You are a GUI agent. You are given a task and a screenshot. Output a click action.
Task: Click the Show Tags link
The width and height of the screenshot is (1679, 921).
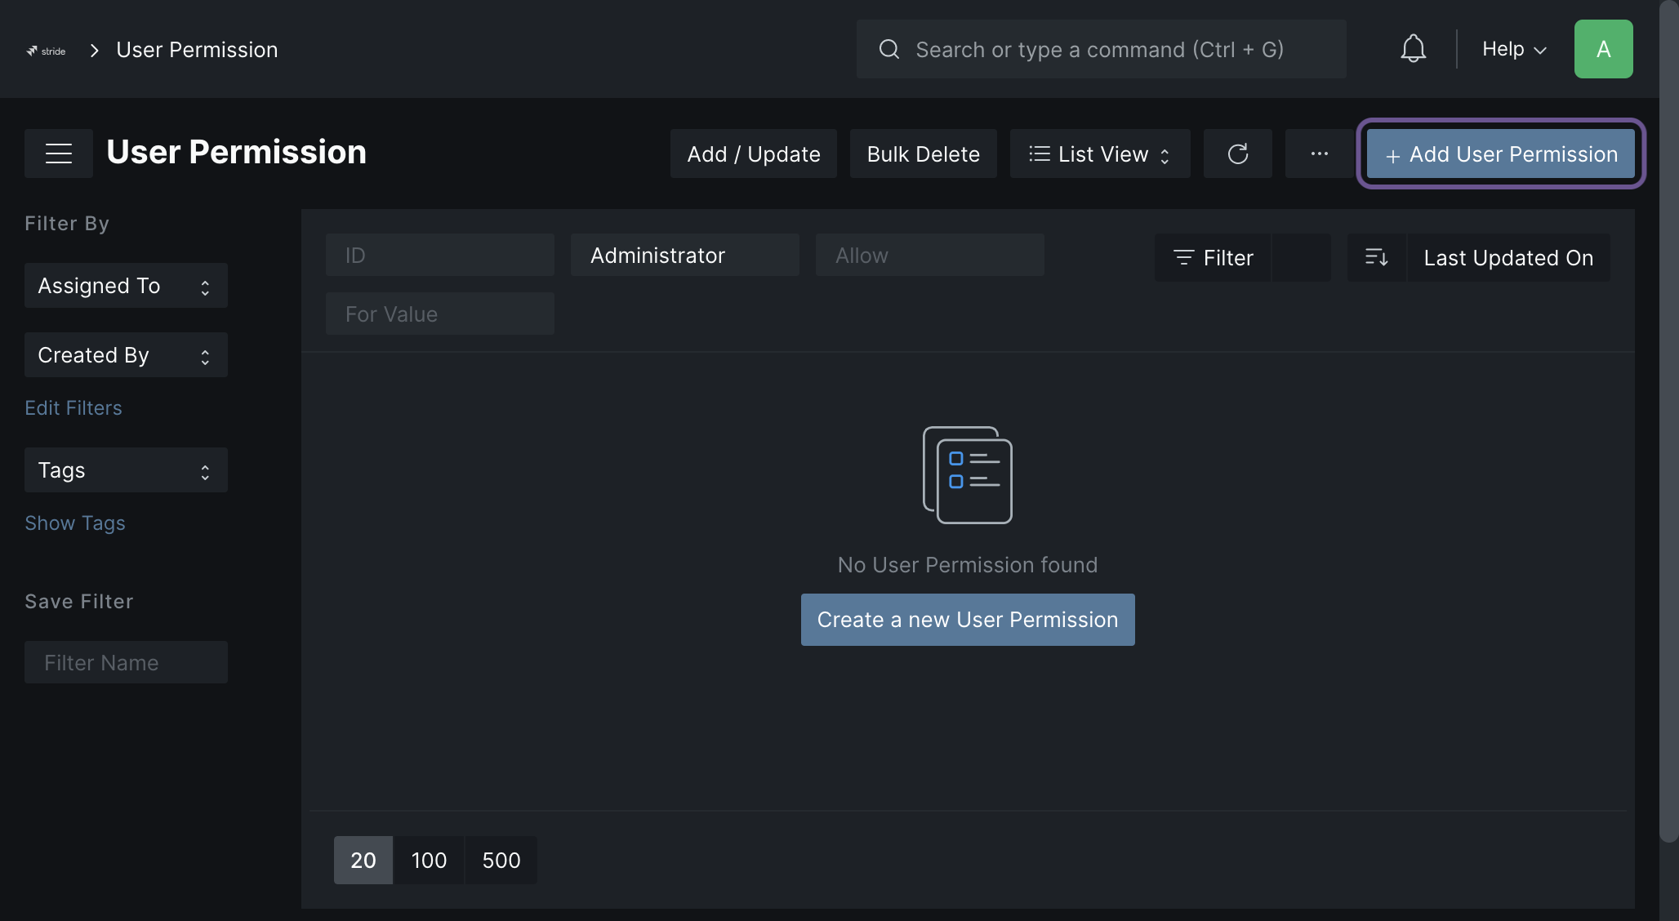pyautogui.click(x=75, y=523)
